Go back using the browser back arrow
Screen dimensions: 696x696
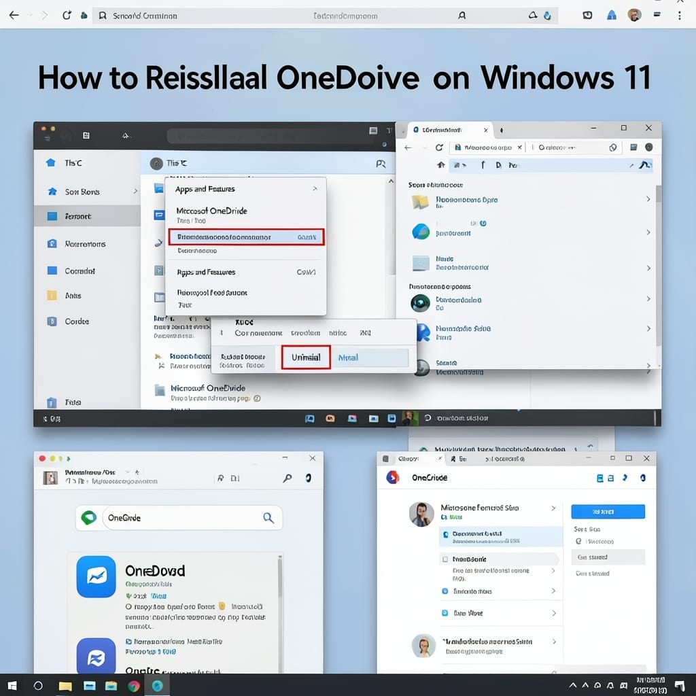[x=14, y=16]
